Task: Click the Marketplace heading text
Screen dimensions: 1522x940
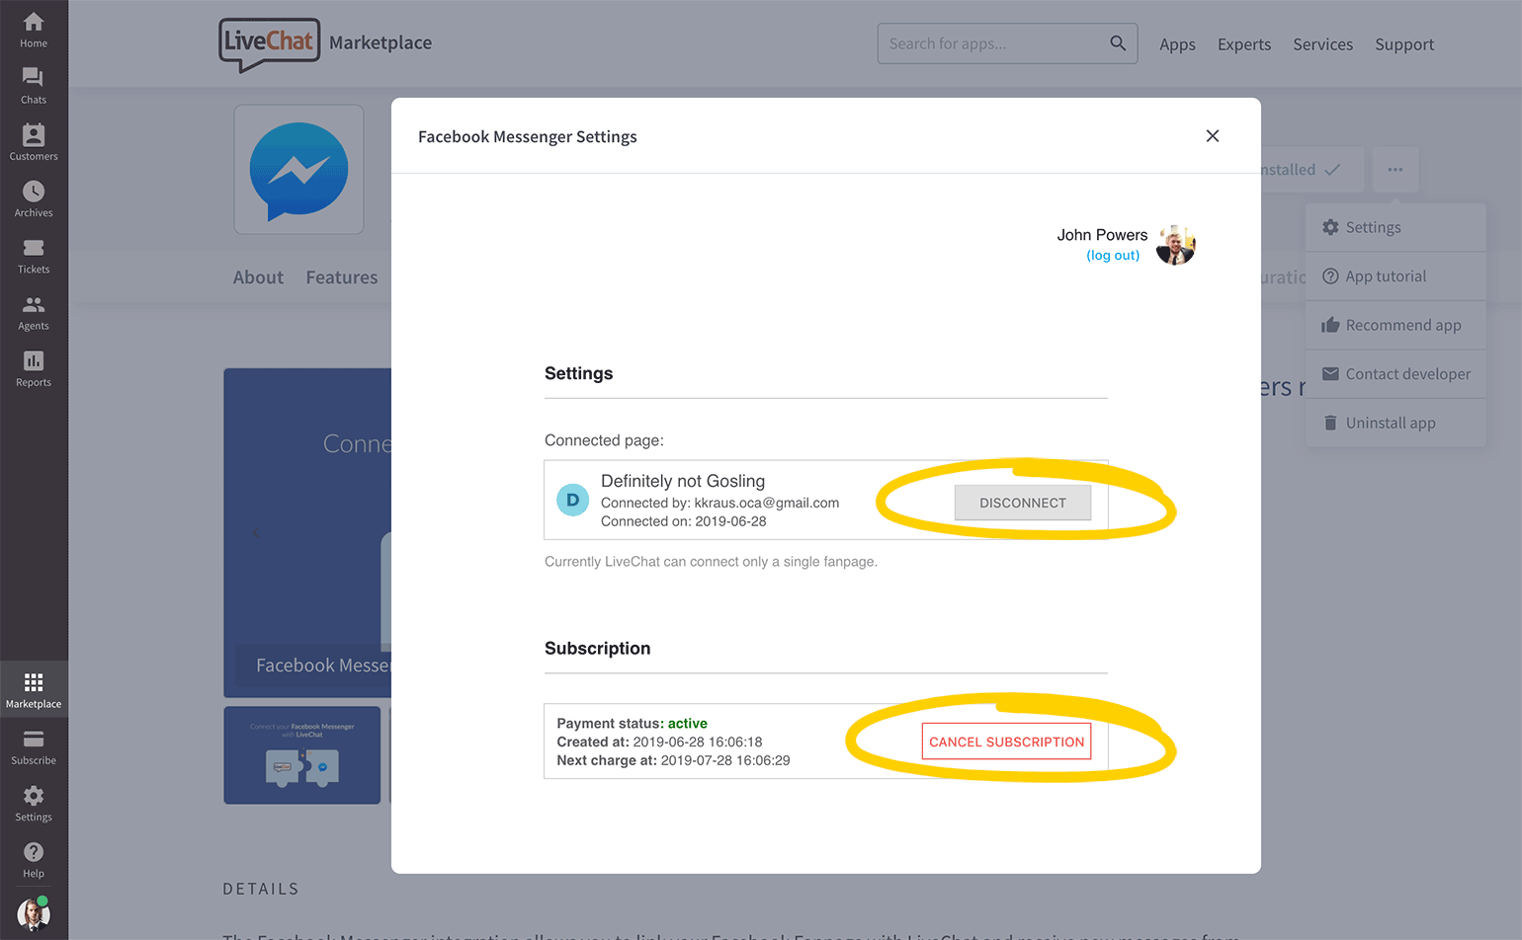Action: coord(380,42)
